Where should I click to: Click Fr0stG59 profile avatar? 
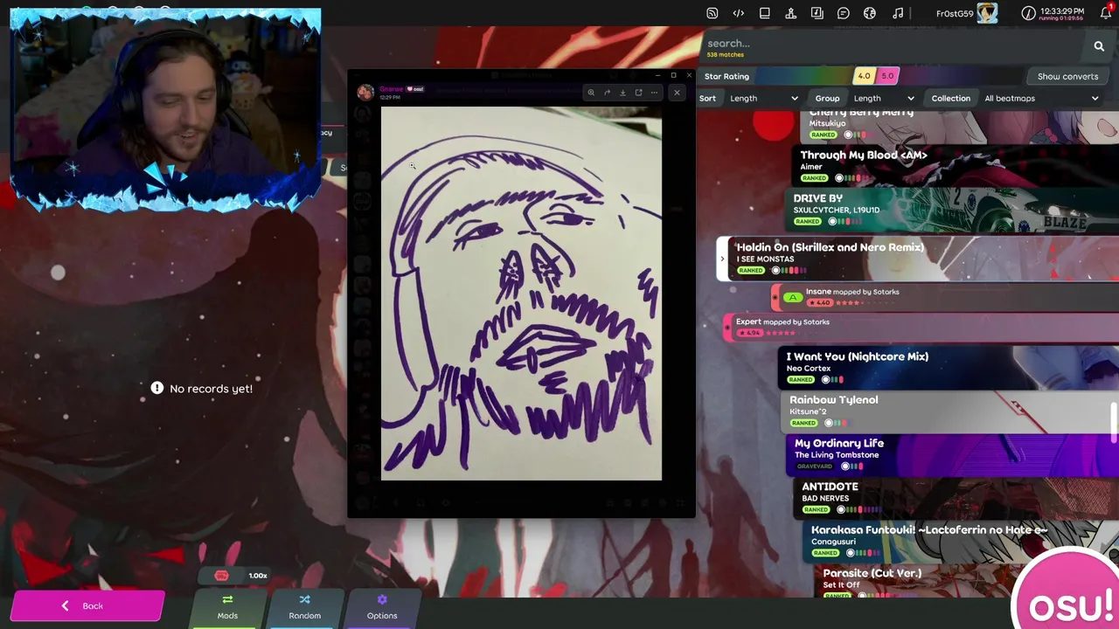pyautogui.click(x=987, y=13)
